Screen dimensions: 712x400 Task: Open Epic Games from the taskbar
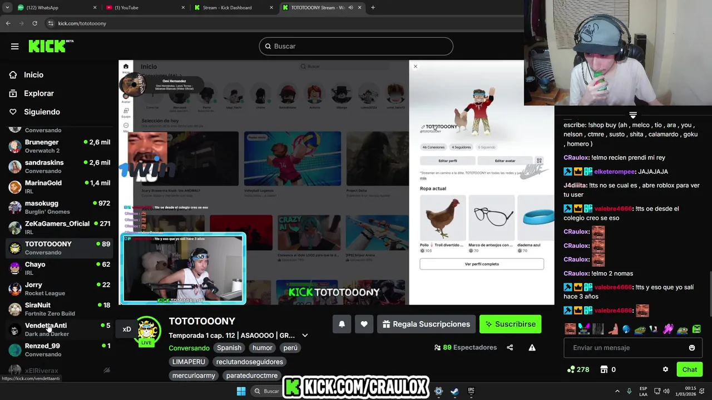471,391
